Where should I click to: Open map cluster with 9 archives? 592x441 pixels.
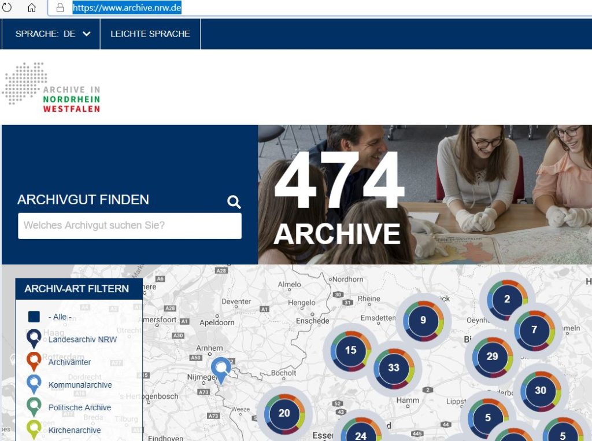point(423,320)
